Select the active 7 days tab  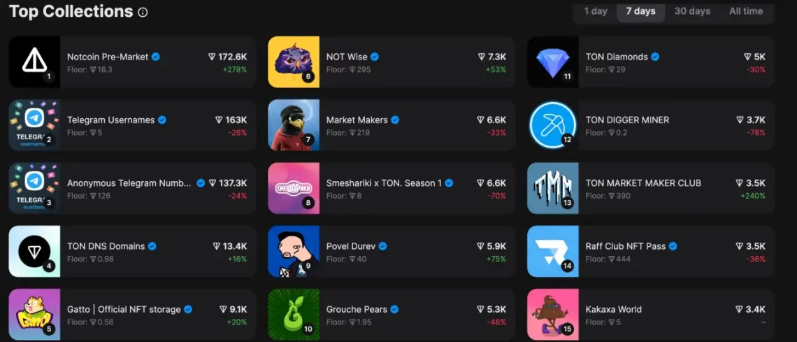(641, 11)
